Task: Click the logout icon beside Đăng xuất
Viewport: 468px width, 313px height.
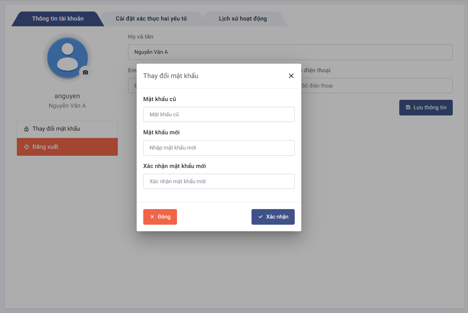Action: 26,147
